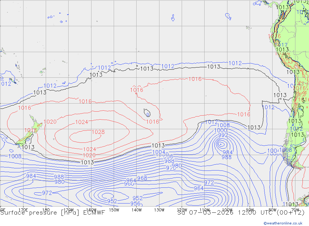Click the 90W longitude axis label
This screenshot has width=309, height=226.
(x=250, y=210)
